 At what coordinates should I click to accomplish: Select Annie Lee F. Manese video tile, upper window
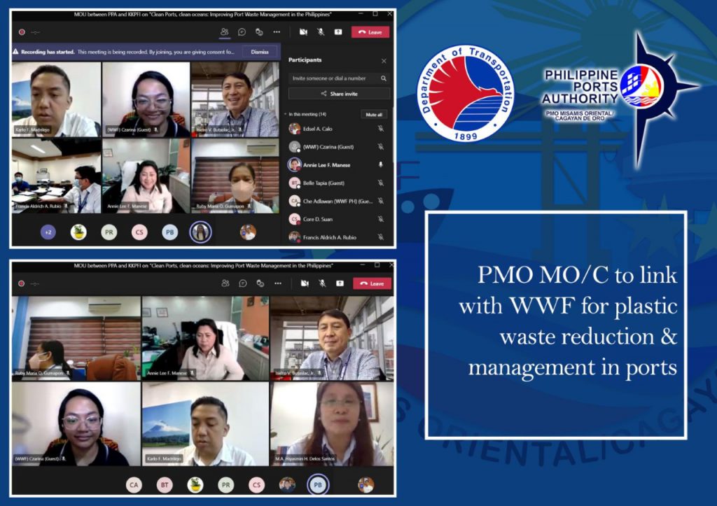coord(146,176)
